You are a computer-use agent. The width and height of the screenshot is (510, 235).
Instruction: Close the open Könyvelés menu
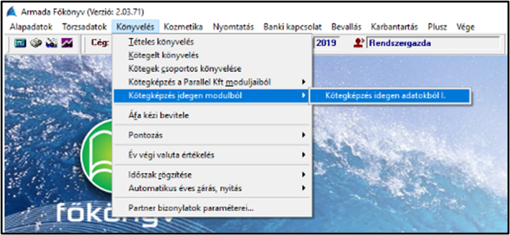coord(135,27)
